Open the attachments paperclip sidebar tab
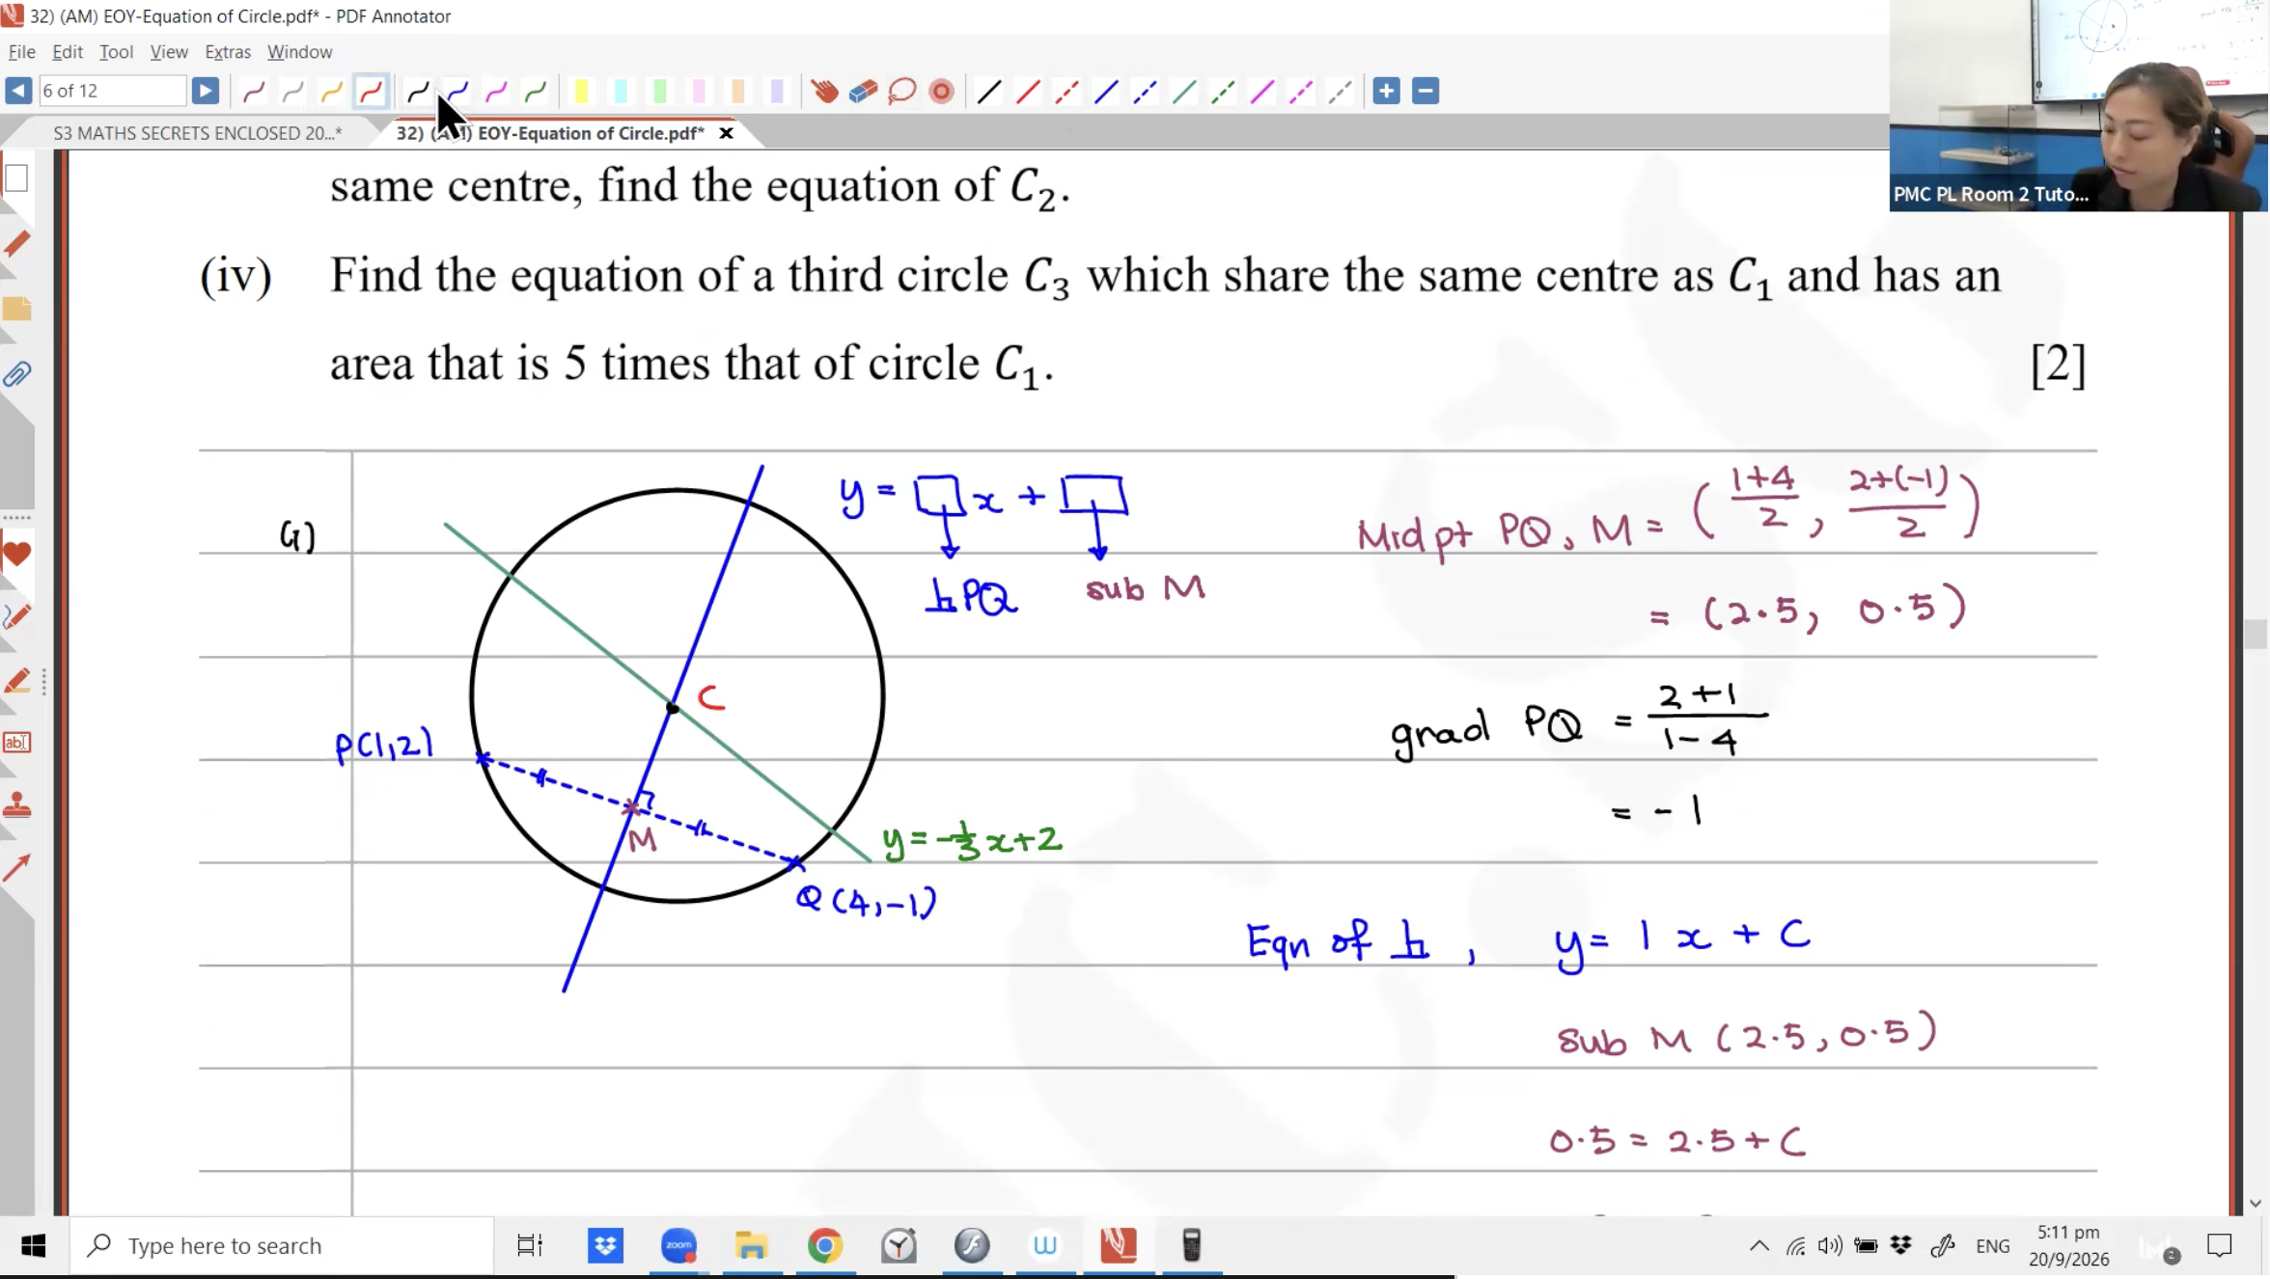 (x=16, y=373)
